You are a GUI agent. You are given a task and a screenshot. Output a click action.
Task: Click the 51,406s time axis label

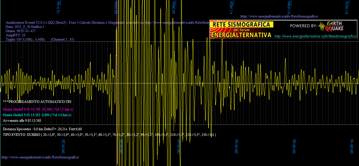tap(289, 7)
